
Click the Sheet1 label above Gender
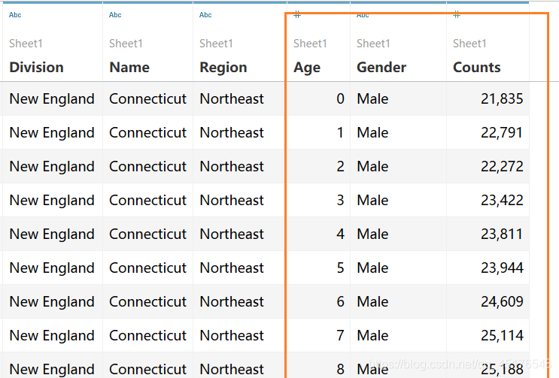pyautogui.click(x=373, y=44)
